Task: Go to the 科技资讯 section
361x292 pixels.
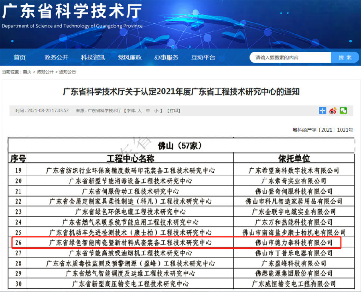Action: [93, 57]
